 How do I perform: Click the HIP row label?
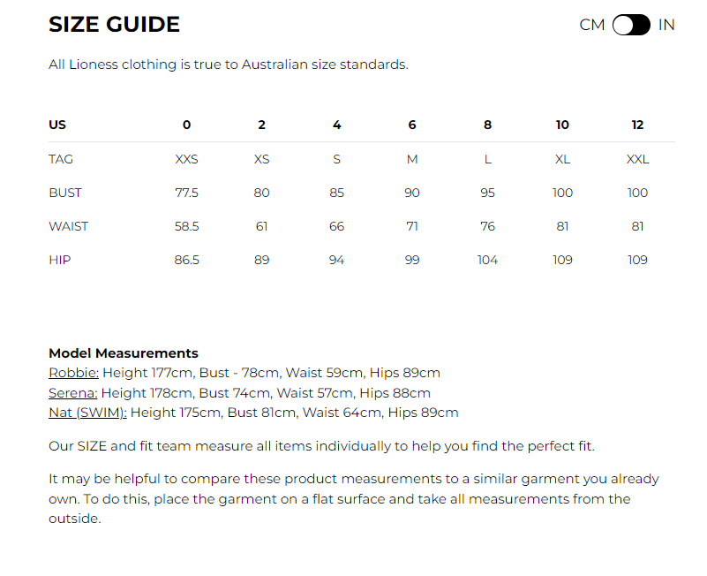[59, 260]
